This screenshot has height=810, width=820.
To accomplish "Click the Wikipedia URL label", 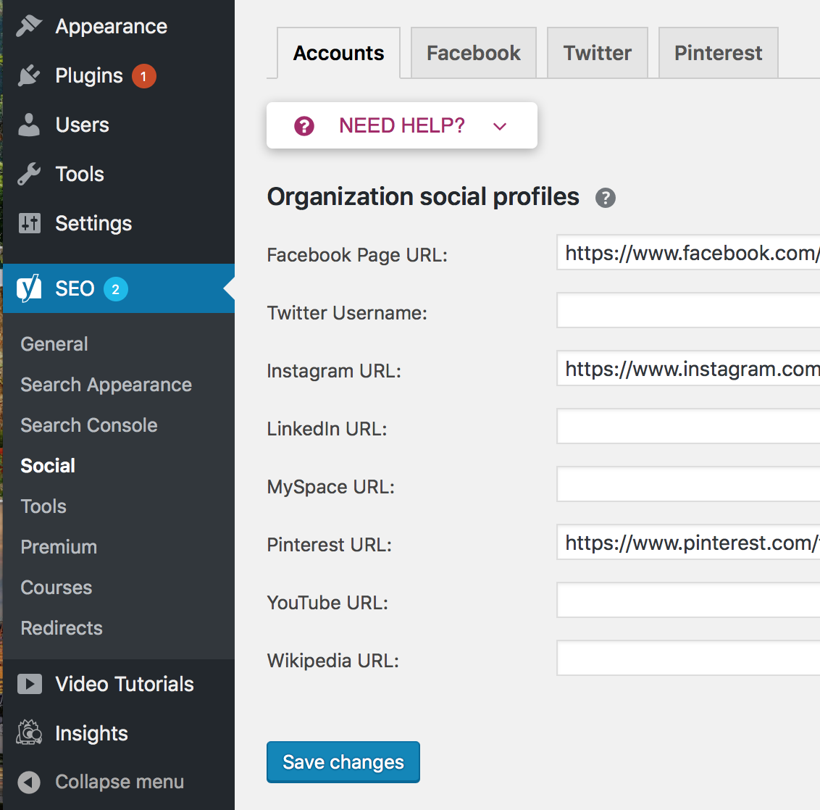I will point(332,661).
